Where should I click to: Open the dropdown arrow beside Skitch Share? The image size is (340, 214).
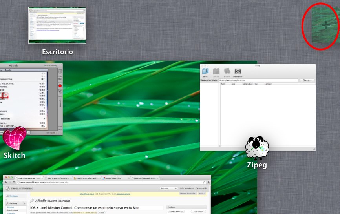[57, 133]
